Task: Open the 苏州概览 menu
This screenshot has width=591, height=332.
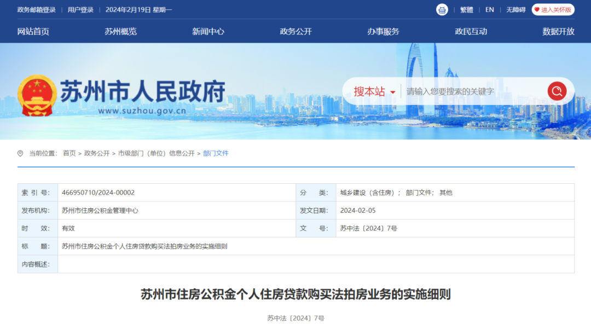Action: (x=121, y=31)
